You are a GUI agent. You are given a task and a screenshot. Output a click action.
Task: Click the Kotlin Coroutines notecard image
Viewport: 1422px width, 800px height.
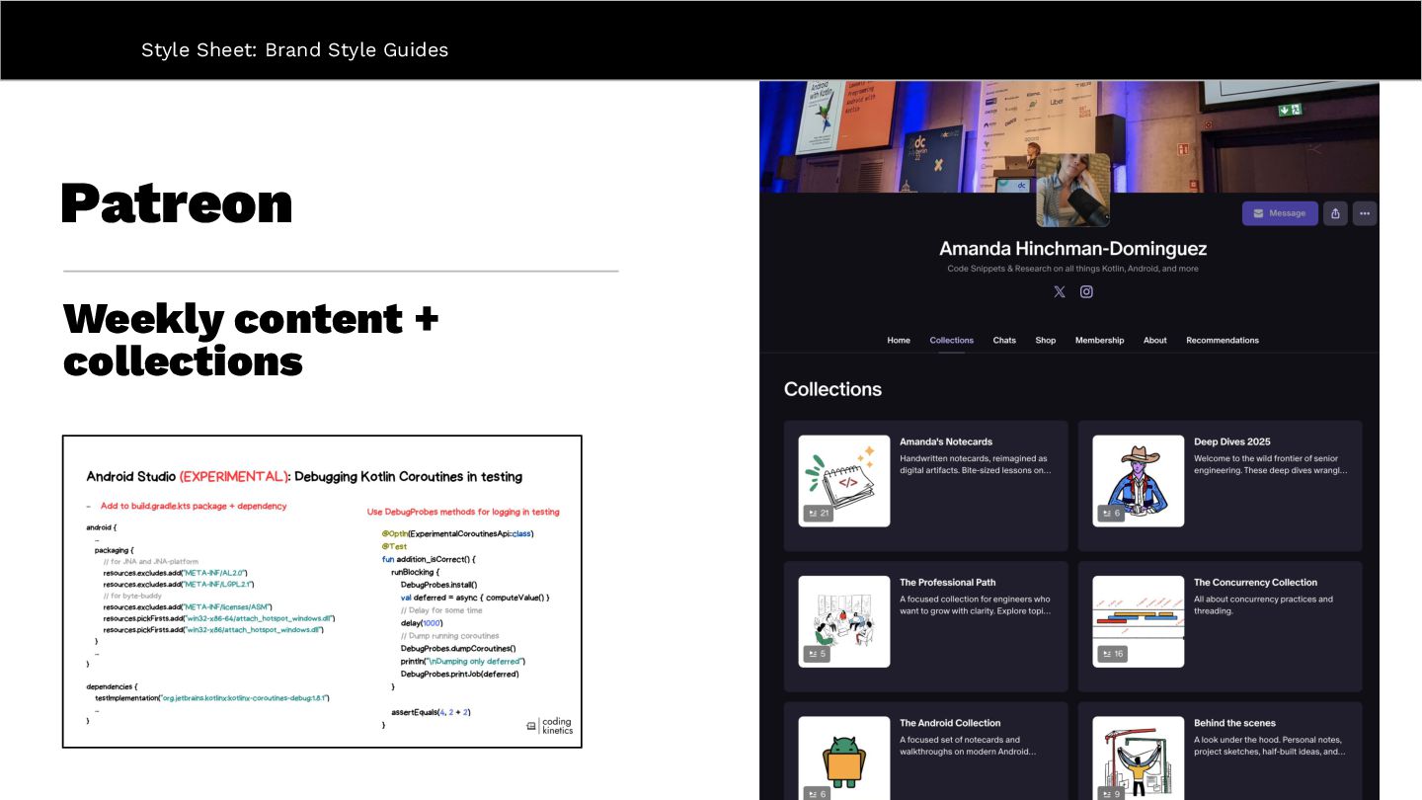pyautogui.click(x=322, y=592)
